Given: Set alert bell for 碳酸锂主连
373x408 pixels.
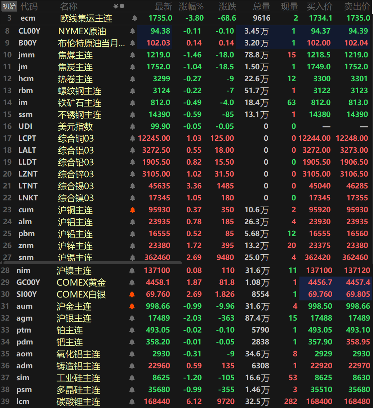Looking at the screenshot, I should [132, 402].
